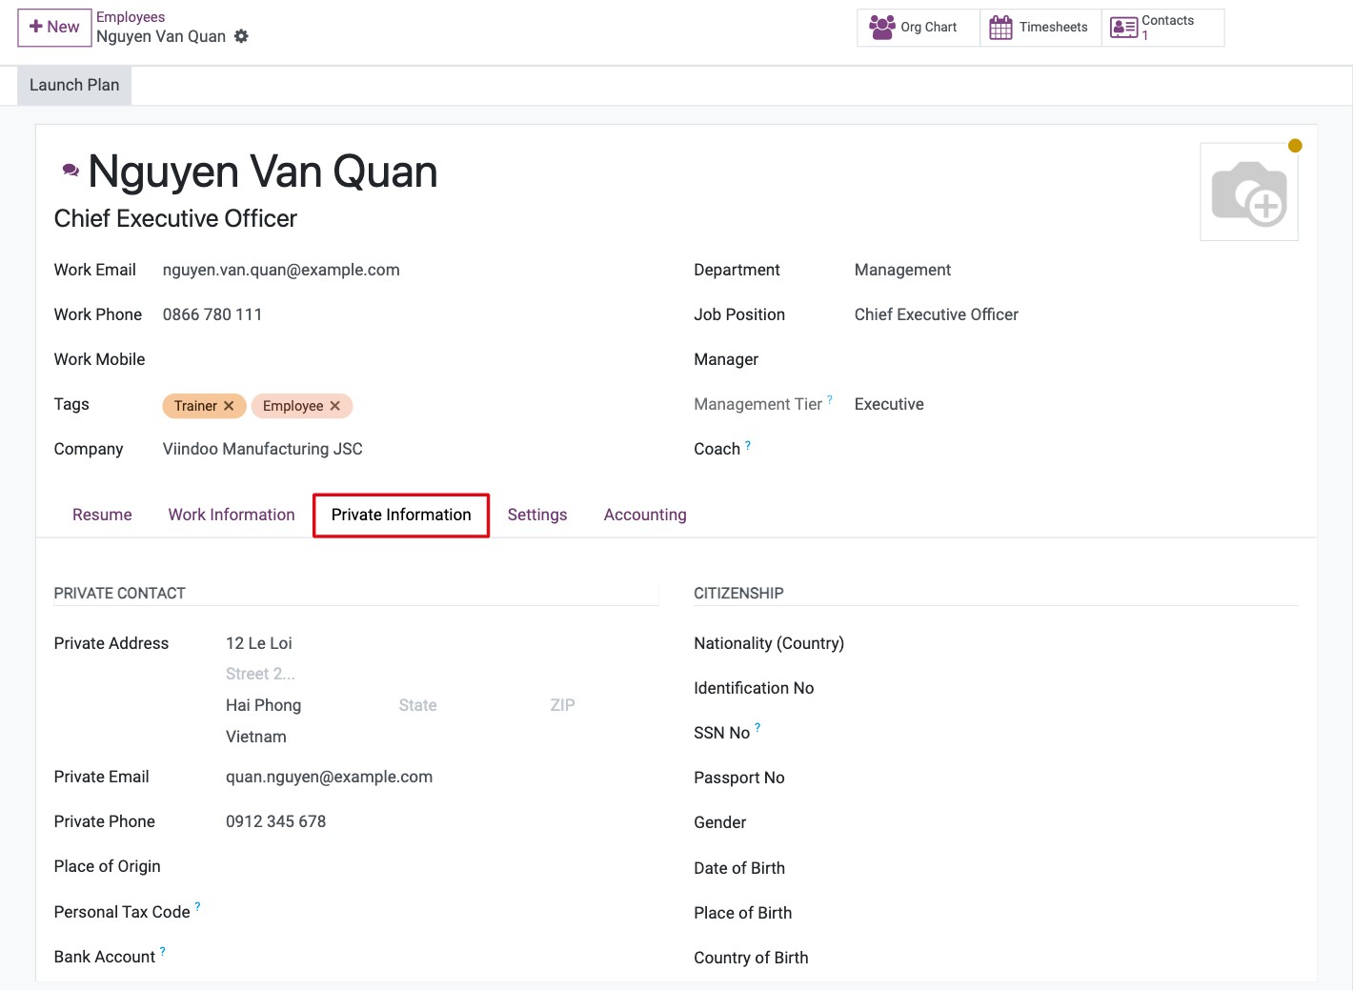Open the Department dropdown showing Management

click(x=1076, y=271)
